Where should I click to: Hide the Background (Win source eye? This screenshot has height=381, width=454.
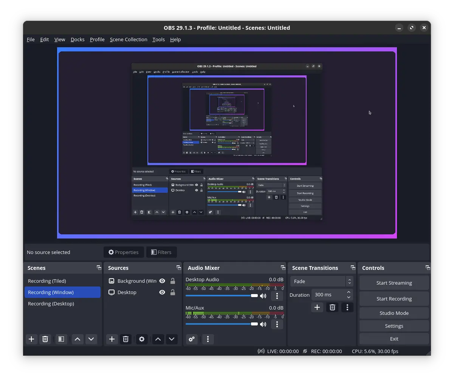coord(162,281)
